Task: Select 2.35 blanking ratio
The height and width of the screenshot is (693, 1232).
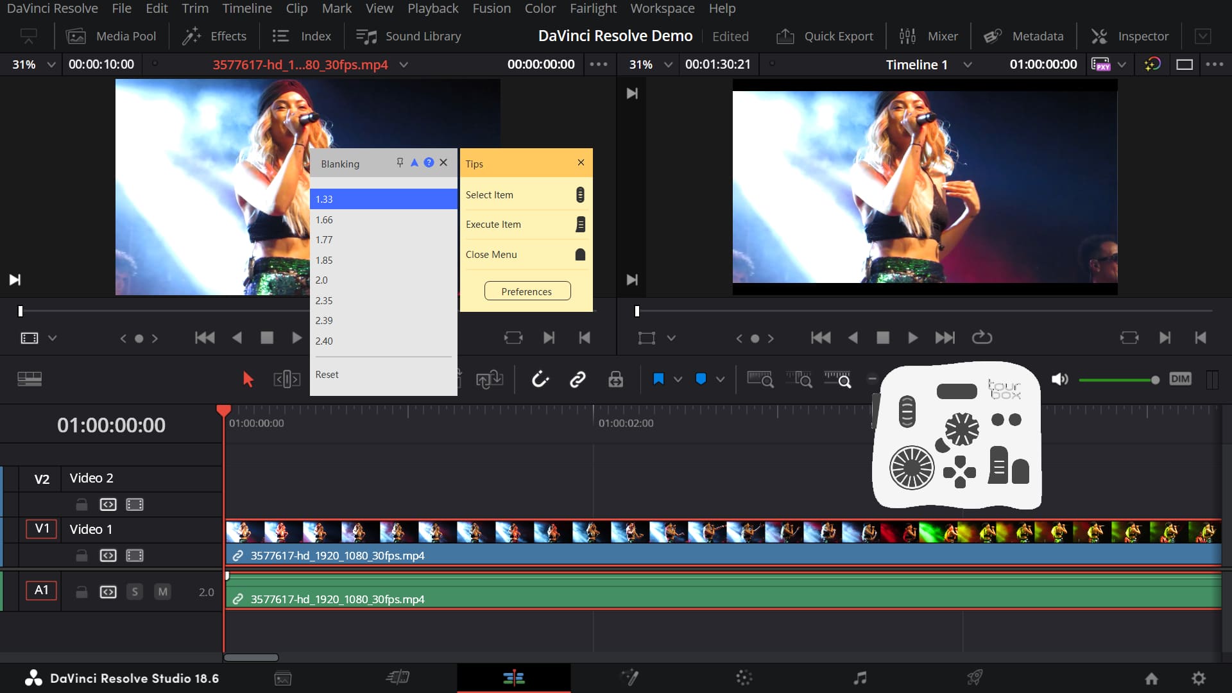Action: (x=384, y=300)
